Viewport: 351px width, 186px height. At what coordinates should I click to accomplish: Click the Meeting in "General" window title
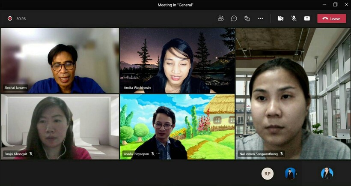pyautogui.click(x=175, y=5)
